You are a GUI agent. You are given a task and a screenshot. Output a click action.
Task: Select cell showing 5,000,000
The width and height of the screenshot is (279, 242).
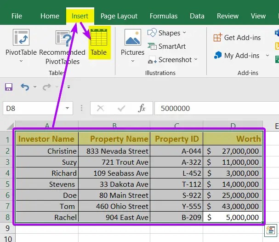233,217
